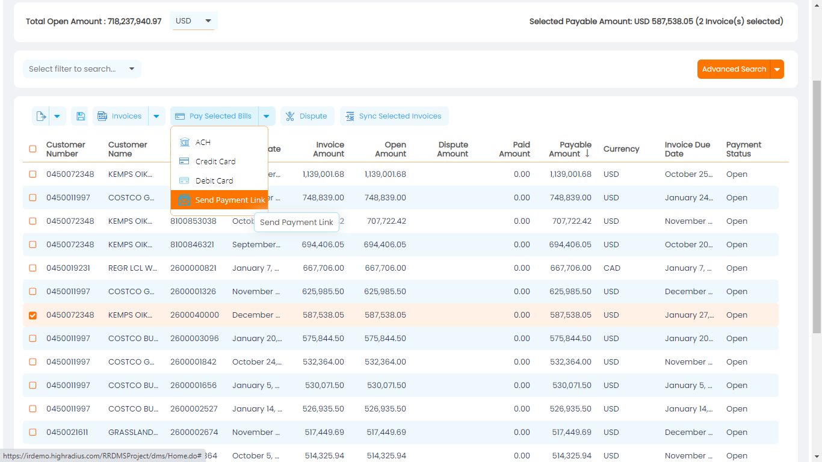Uncheck the selected invoice 2600040000 checkbox
The width and height of the screenshot is (822, 462).
pos(32,315)
